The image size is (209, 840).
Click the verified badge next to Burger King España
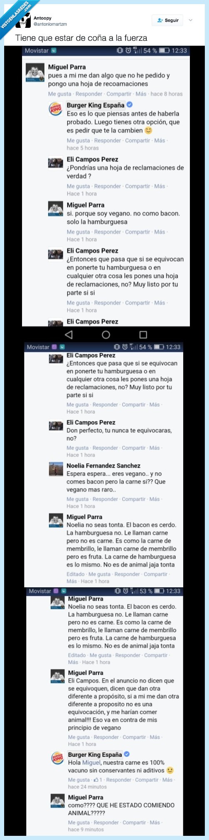[129, 105]
